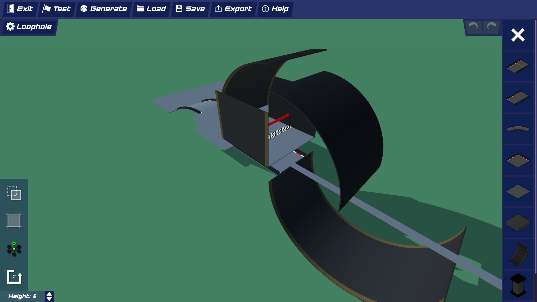Open the Generate menu

pos(103,9)
